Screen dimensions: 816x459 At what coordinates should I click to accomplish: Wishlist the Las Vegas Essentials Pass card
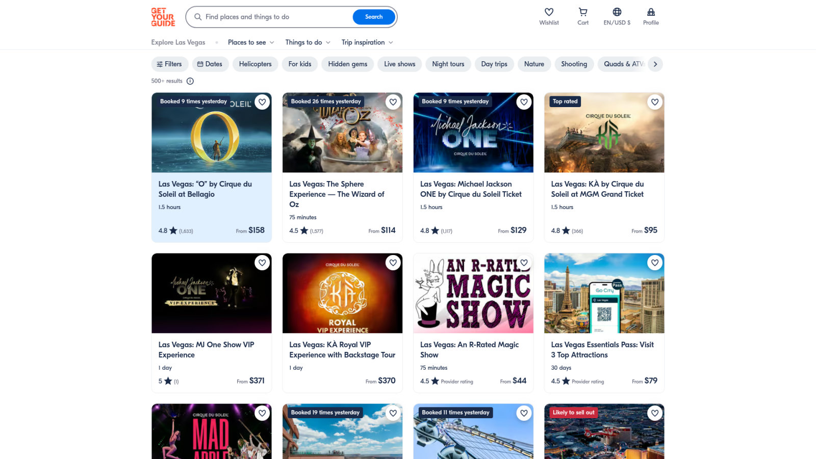click(655, 263)
